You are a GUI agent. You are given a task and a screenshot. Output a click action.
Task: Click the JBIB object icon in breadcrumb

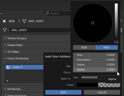[x=4, y=21]
